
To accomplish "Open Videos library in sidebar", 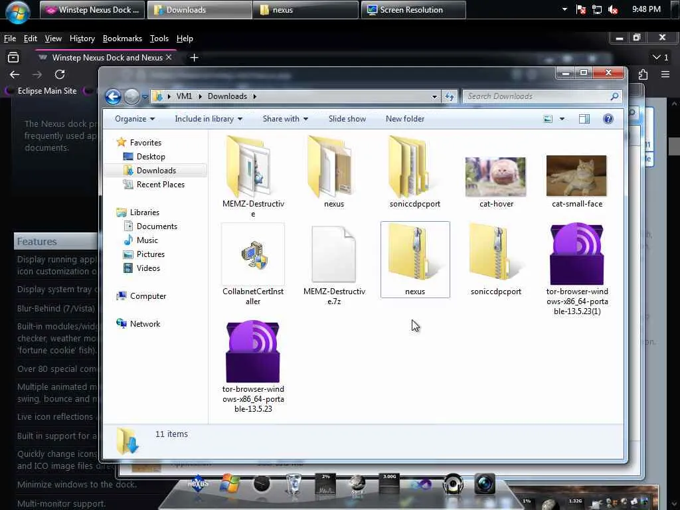I will (x=148, y=268).
